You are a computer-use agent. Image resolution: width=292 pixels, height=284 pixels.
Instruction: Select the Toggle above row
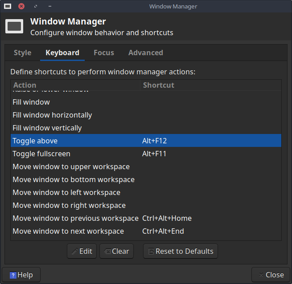pos(146,141)
